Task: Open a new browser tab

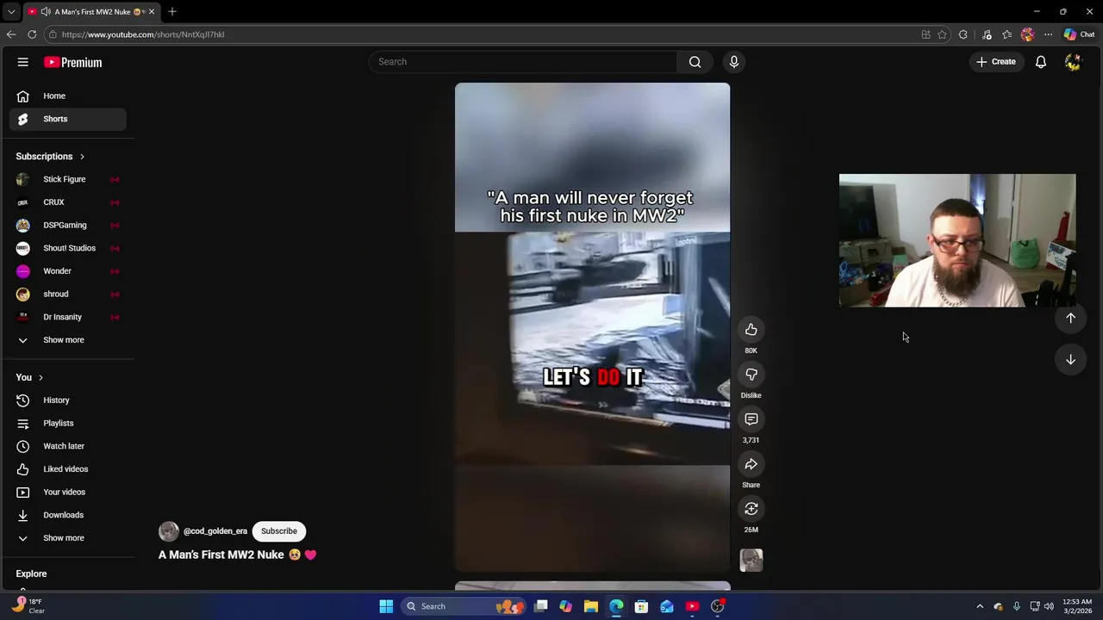Action: [x=172, y=12]
